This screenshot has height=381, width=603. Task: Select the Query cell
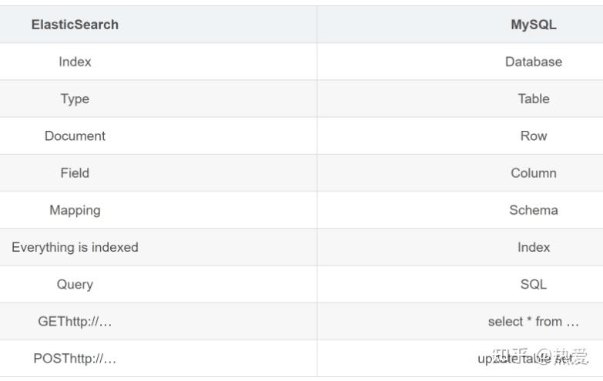[75, 284]
